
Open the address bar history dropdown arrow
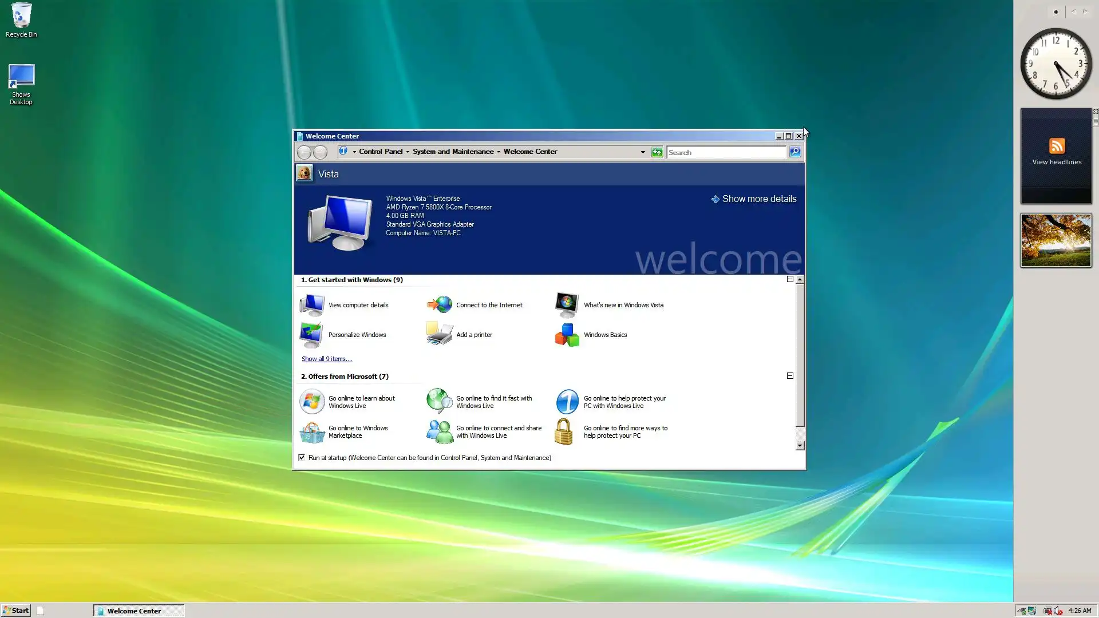click(643, 152)
